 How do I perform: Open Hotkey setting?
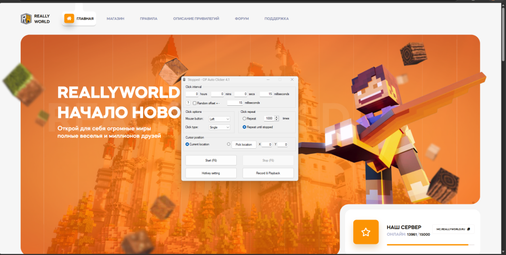tap(211, 173)
